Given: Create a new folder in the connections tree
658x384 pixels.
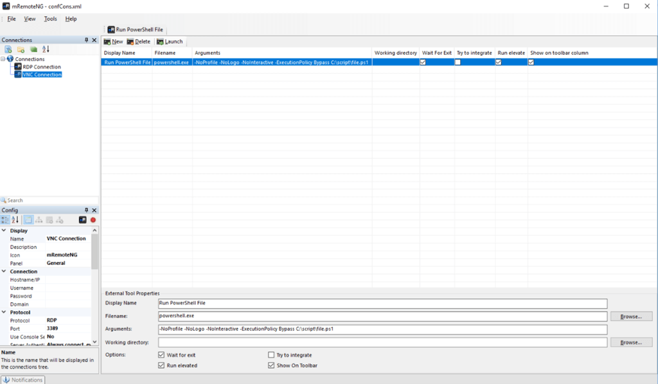Looking at the screenshot, I should [19, 49].
